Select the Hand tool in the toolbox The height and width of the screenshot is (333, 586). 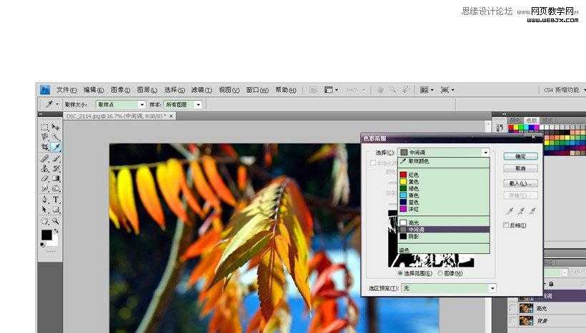(44, 222)
